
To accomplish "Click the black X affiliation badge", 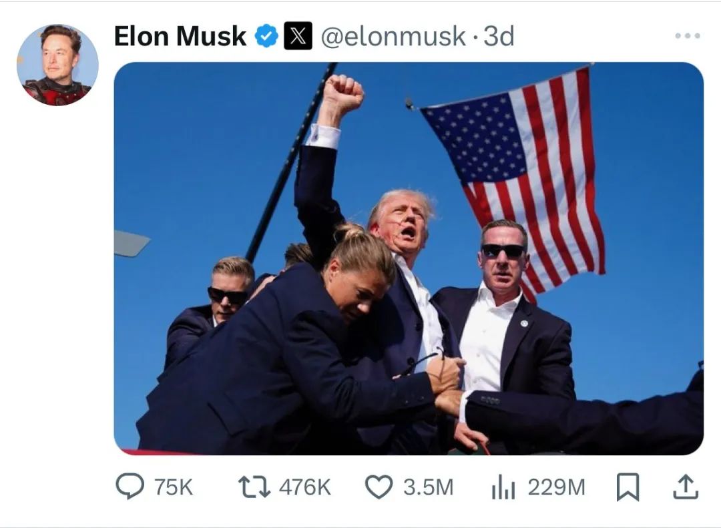I will pyautogui.click(x=298, y=36).
